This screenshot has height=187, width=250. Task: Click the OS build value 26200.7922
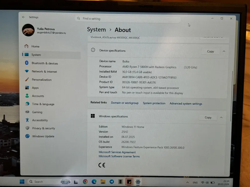point(128,142)
